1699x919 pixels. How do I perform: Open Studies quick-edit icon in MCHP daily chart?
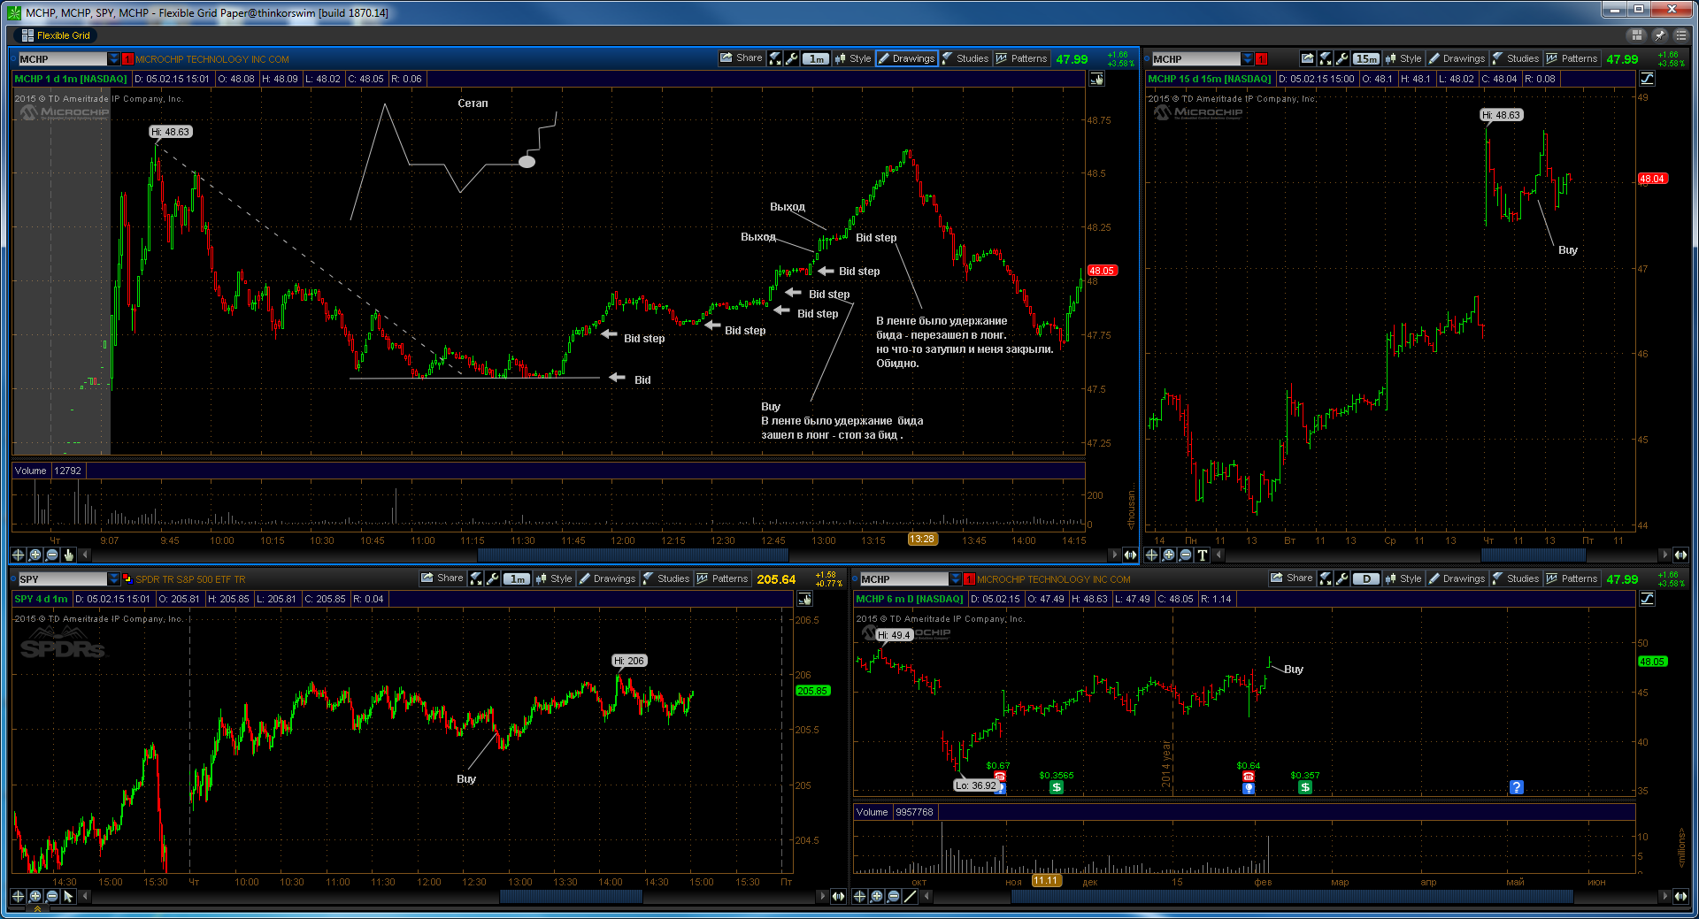click(1326, 578)
